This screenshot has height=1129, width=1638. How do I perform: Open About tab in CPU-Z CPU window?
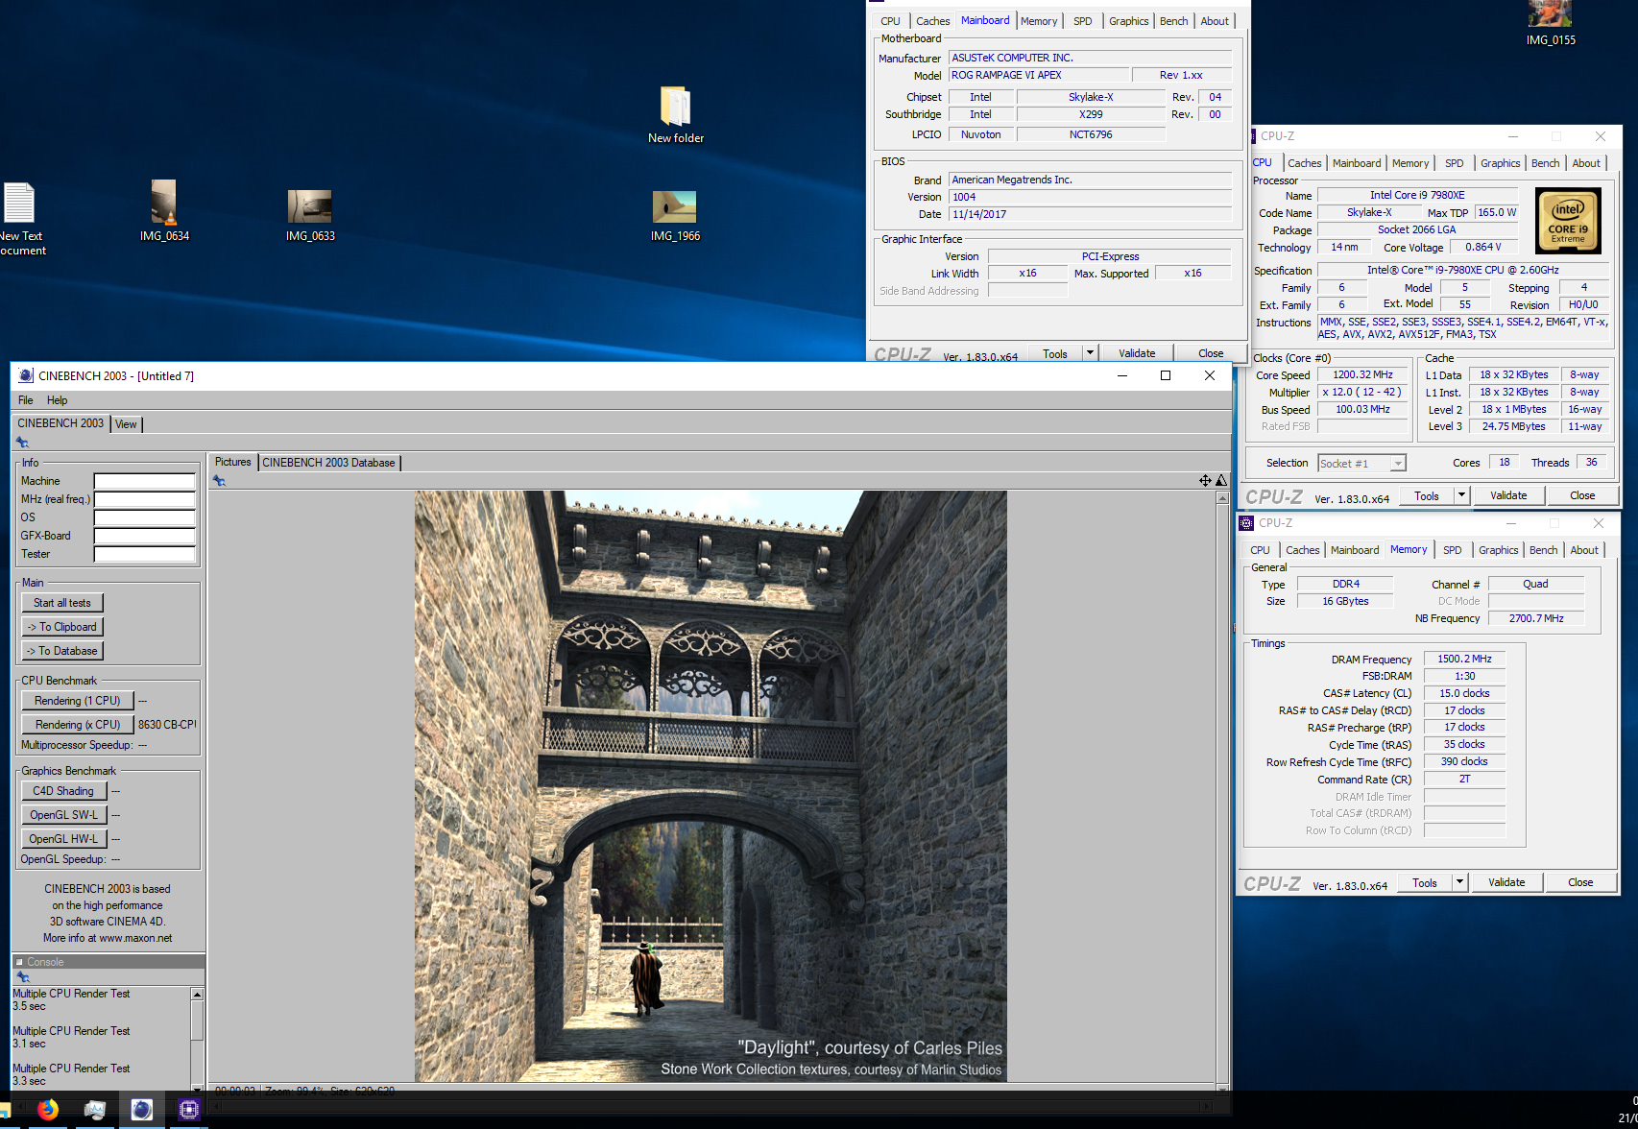coord(1586,163)
